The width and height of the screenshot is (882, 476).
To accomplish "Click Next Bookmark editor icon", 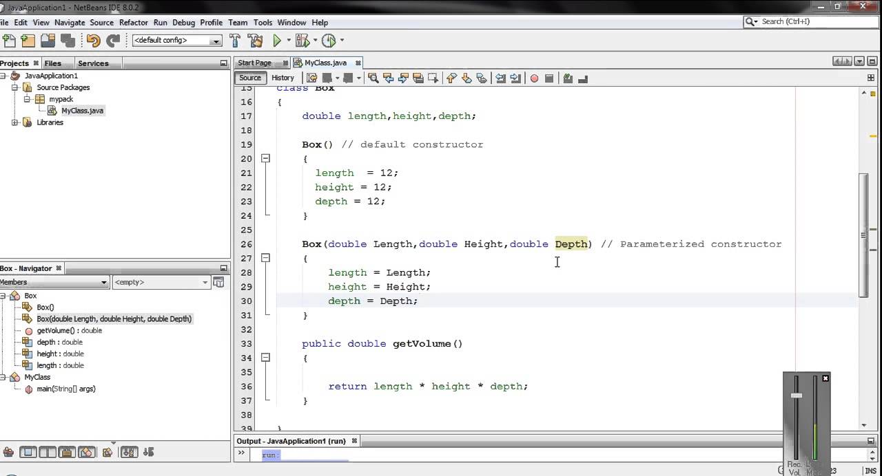I will tap(466, 78).
